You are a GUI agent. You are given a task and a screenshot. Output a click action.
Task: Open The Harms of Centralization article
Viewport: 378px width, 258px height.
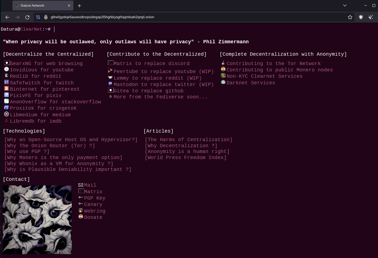(189, 140)
